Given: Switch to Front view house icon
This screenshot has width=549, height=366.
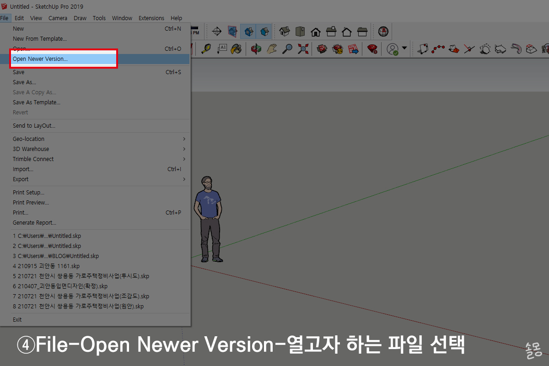Looking at the screenshot, I should (x=316, y=32).
